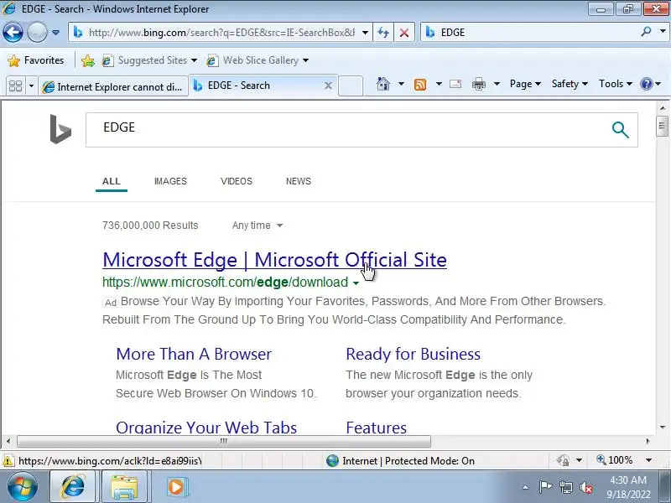The image size is (671, 503).
Task: Open the Web Slice Gallery dropdown
Action: click(257, 60)
